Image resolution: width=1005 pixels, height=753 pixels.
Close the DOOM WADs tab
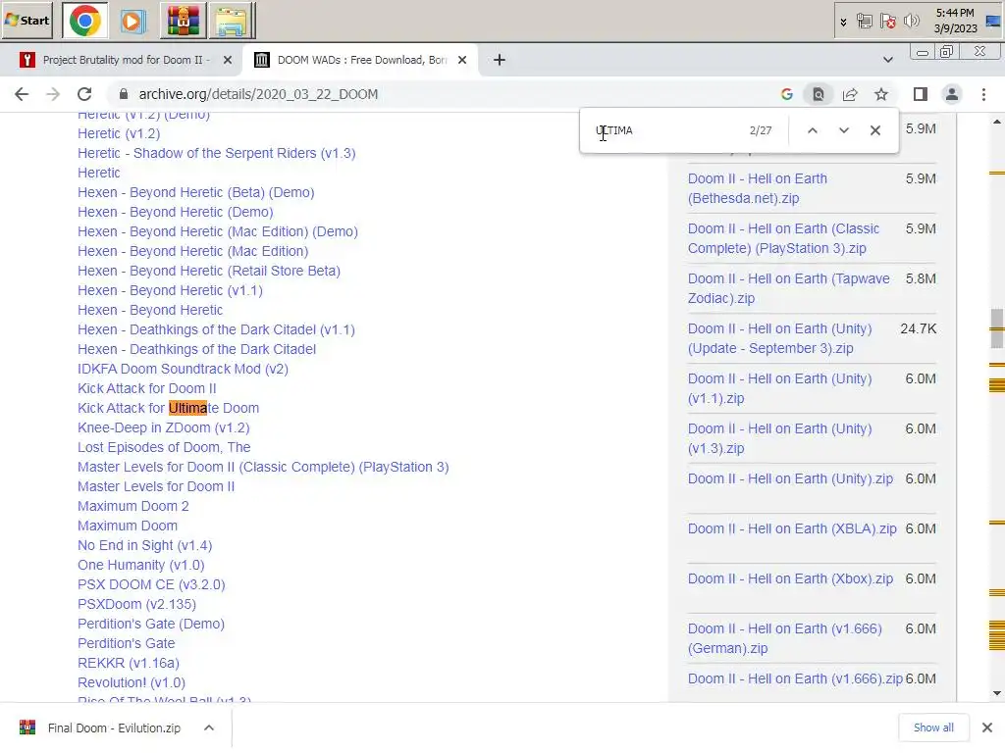(x=462, y=60)
